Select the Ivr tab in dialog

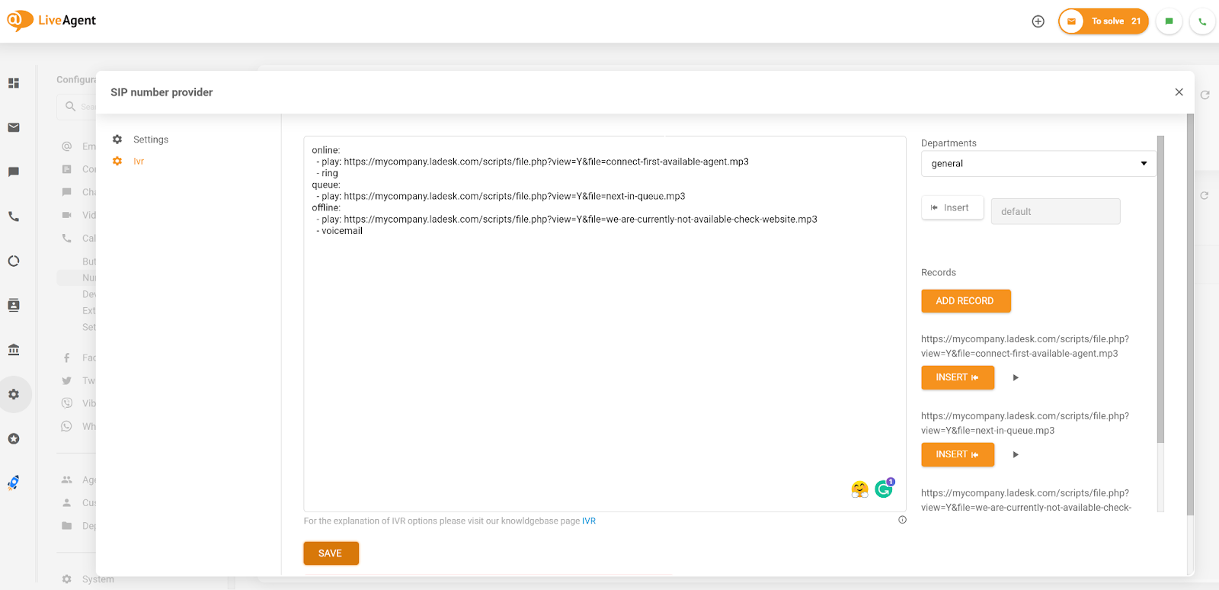coord(139,162)
